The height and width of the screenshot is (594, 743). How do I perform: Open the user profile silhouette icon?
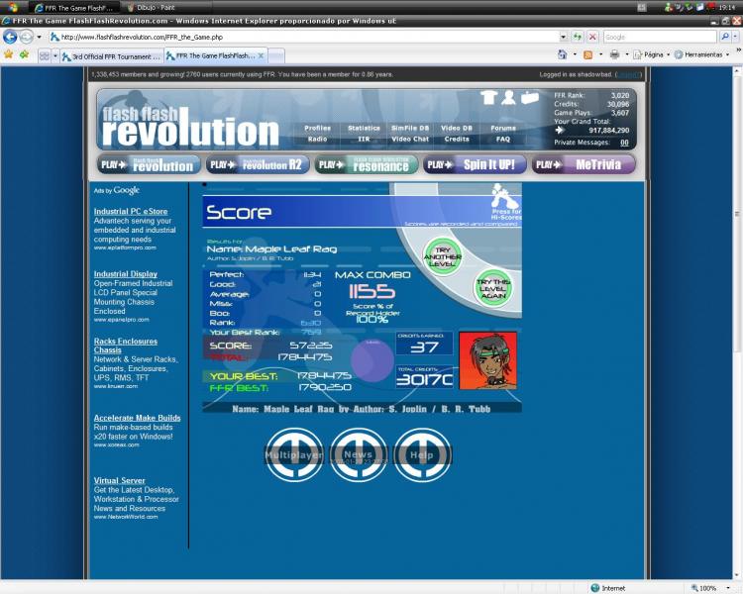pyautogui.click(x=508, y=97)
